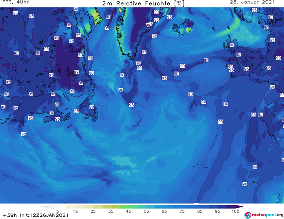
Task: Pick the bright green colorbar segment before 45
Action: tap(124, 207)
